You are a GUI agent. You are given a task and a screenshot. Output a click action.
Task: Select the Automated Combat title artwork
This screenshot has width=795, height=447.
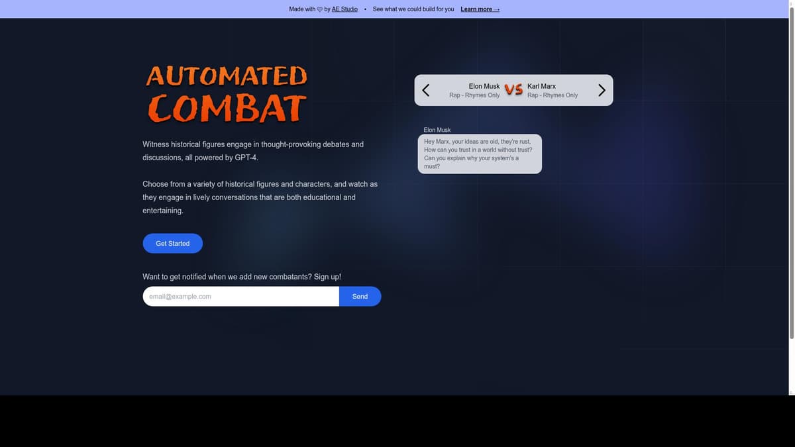tap(226, 93)
